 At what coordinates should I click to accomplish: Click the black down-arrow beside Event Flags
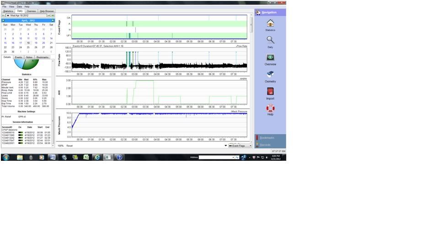[x=225, y=146]
